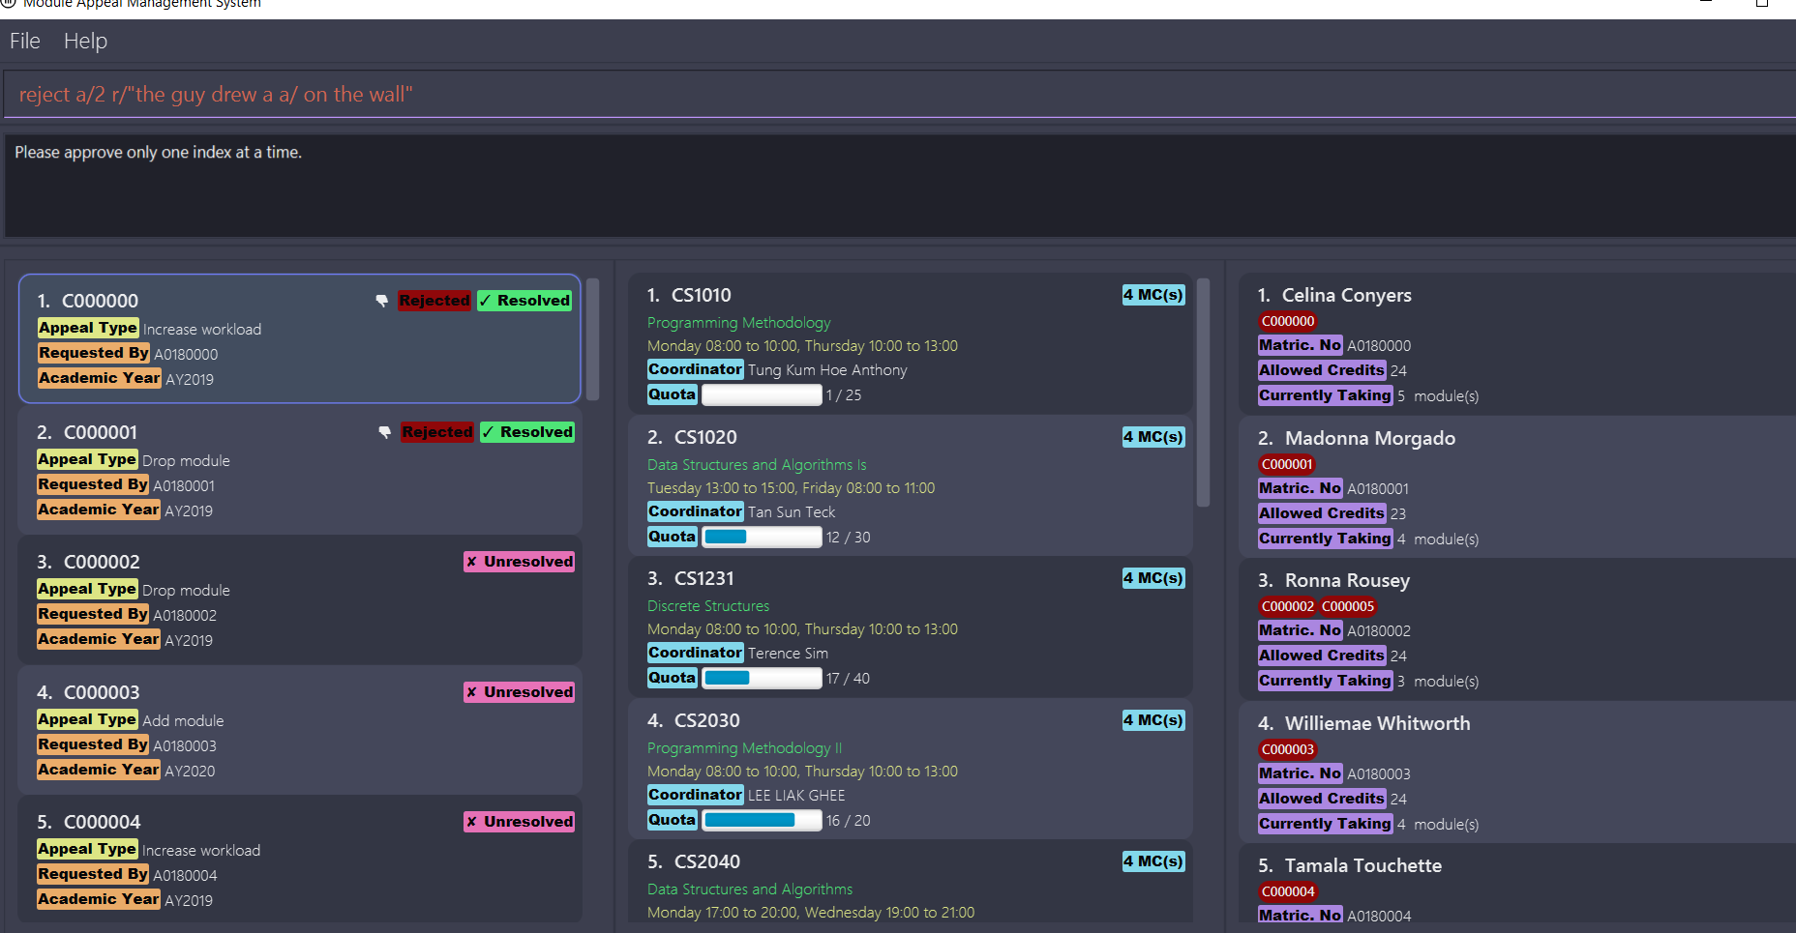Select module 1. CS1010 title
1796x933 pixels.
tap(689, 296)
